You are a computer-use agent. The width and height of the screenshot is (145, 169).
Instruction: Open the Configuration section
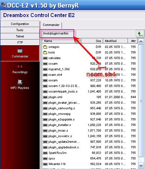tap(20, 24)
